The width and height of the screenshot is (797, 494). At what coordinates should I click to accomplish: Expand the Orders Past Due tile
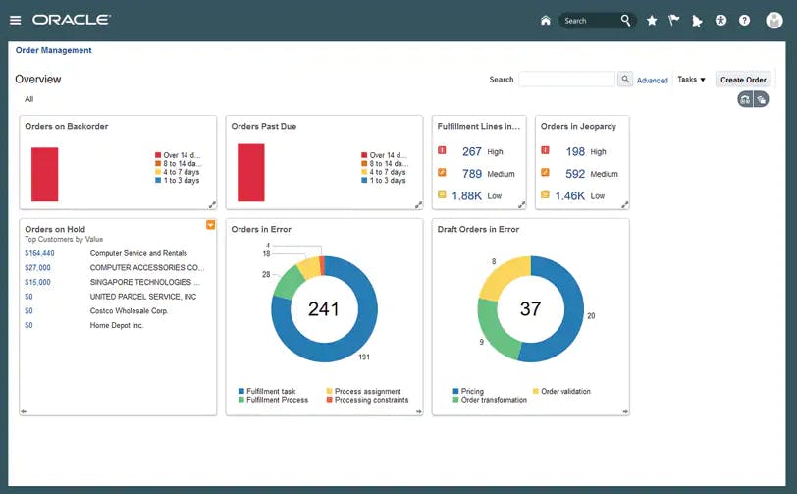click(x=418, y=204)
